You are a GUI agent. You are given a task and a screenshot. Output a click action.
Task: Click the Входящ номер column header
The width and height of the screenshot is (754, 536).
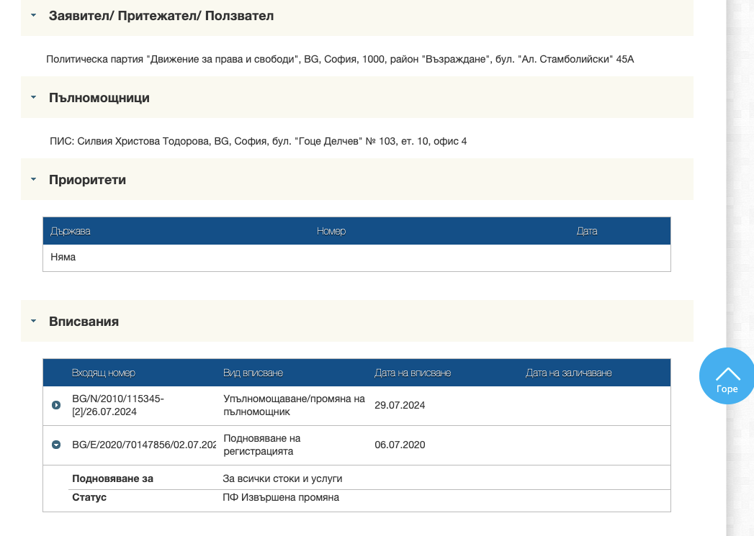click(104, 373)
